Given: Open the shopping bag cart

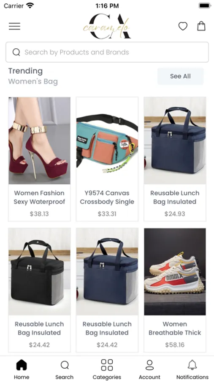Looking at the screenshot, I should click(201, 26).
